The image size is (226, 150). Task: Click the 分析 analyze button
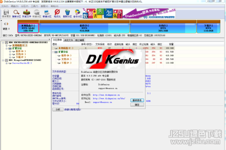point(58,109)
